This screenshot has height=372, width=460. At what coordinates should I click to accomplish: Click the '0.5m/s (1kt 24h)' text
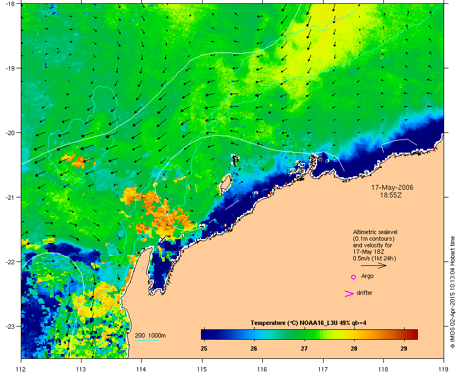click(375, 259)
